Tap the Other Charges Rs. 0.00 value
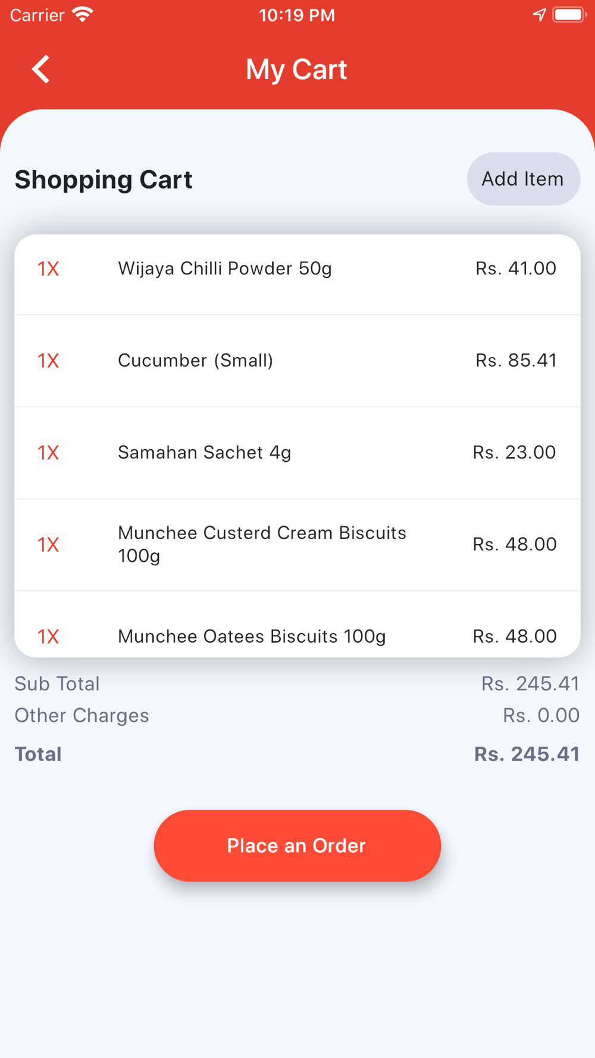Image resolution: width=595 pixels, height=1058 pixels. click(541, 715)
